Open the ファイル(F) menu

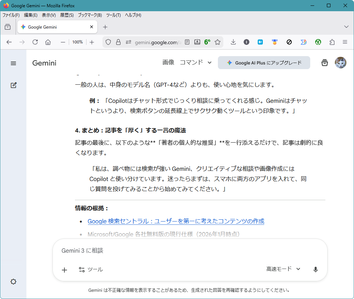(11, 15)
